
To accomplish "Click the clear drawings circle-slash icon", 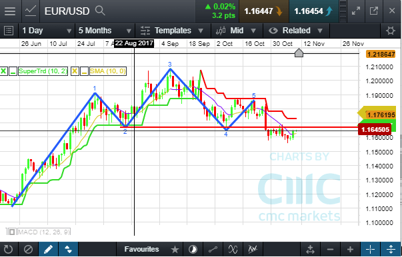I will (x=28, y=249).
